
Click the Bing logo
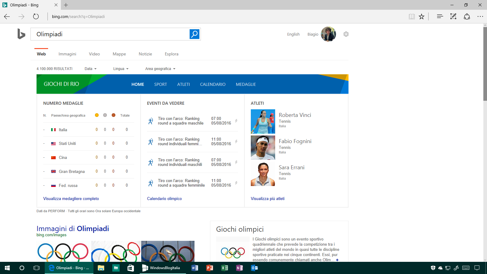point(21,34)
